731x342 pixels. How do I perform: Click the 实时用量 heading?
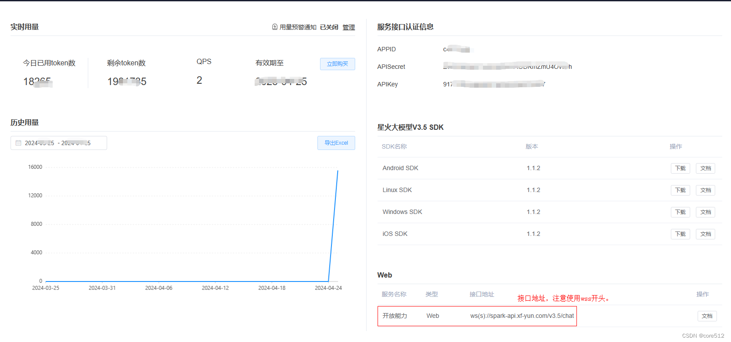tap(25, 27)
